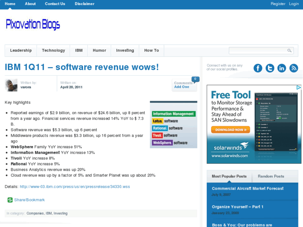Click the Add One comment link
Image resolution: width=303 pixels, height=227 pixels.
[x=182, y=87]
